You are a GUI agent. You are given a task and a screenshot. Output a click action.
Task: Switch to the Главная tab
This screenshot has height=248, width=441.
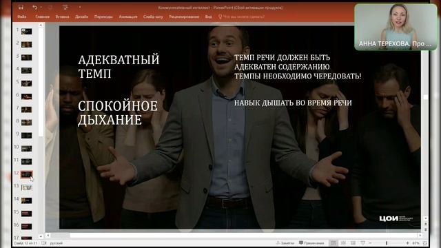tap(43, 17)
